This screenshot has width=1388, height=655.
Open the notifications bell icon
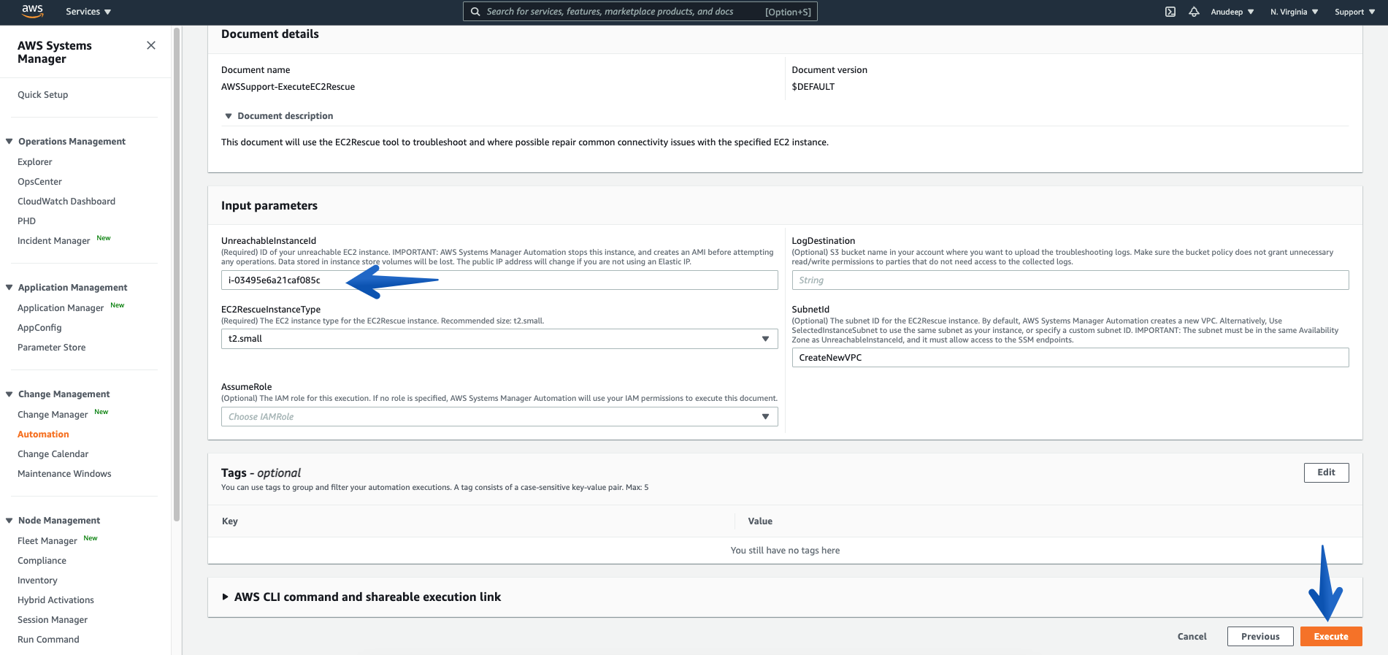click(x=1194, y=12)
